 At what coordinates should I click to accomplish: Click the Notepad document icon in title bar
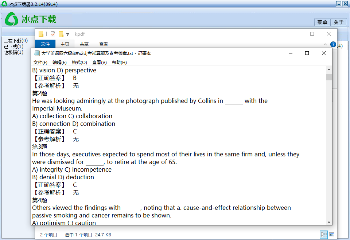(36, 53)
